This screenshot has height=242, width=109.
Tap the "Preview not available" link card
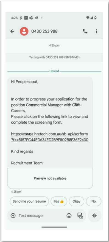coord(50,178)
